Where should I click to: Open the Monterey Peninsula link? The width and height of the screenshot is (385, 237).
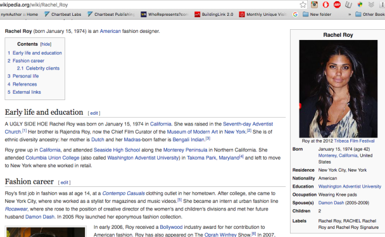(185, 150)
